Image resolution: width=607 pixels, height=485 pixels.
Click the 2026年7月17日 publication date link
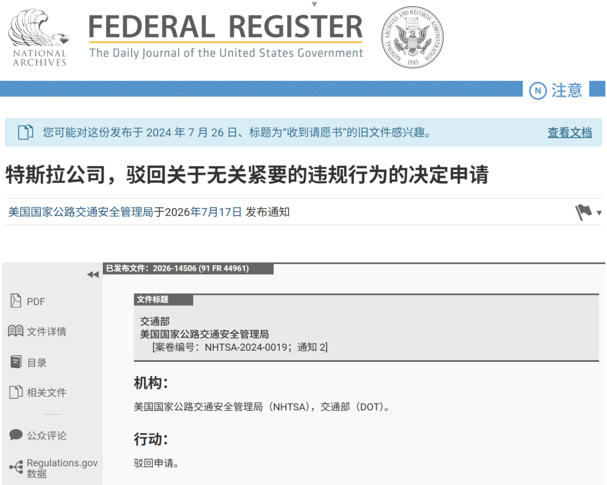203,212
